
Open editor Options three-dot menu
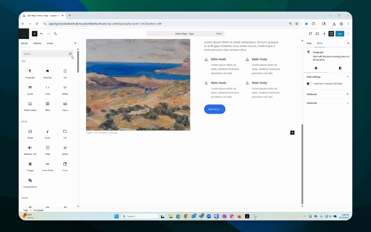(x=348, y=34)
